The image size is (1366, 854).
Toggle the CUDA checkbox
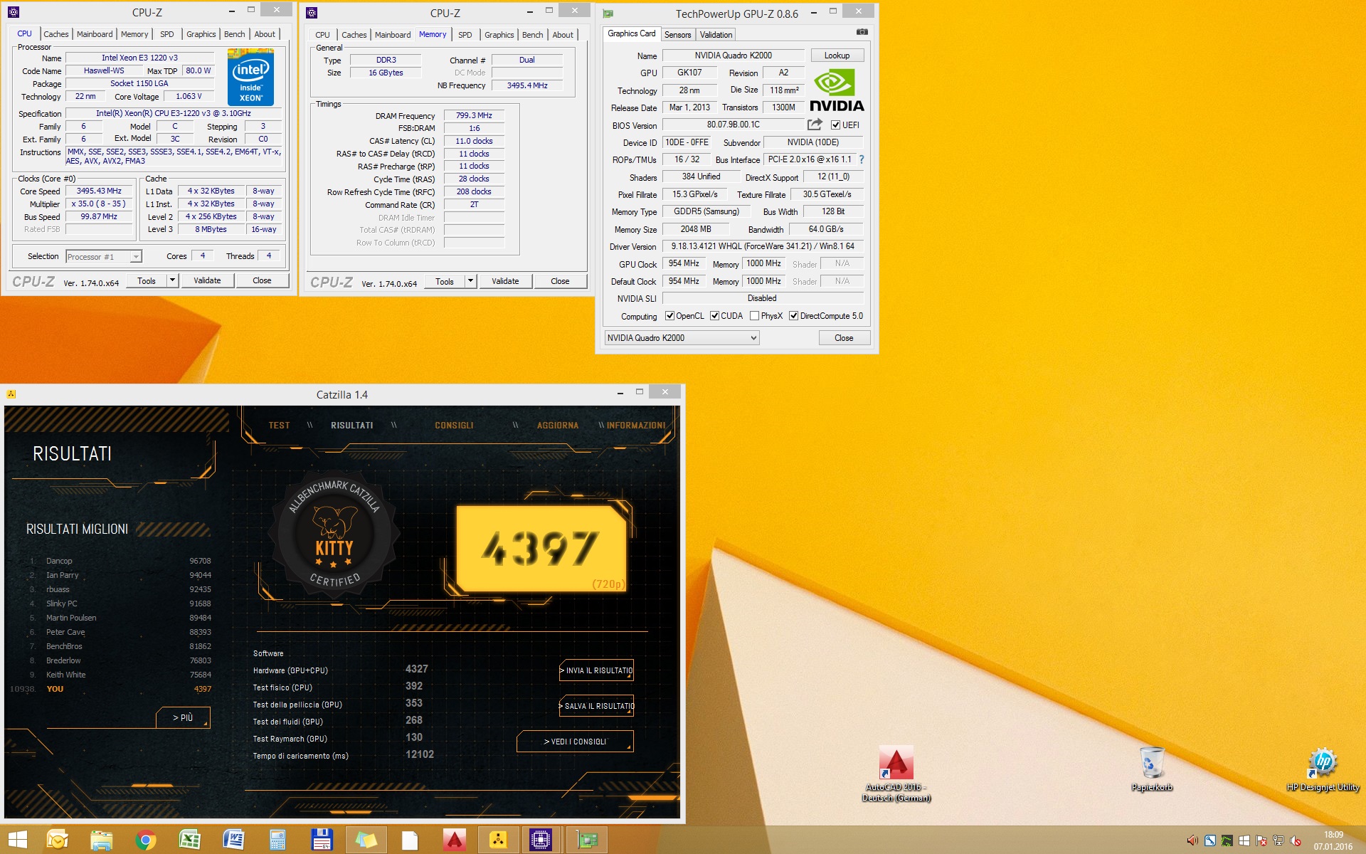click(714, 316)
